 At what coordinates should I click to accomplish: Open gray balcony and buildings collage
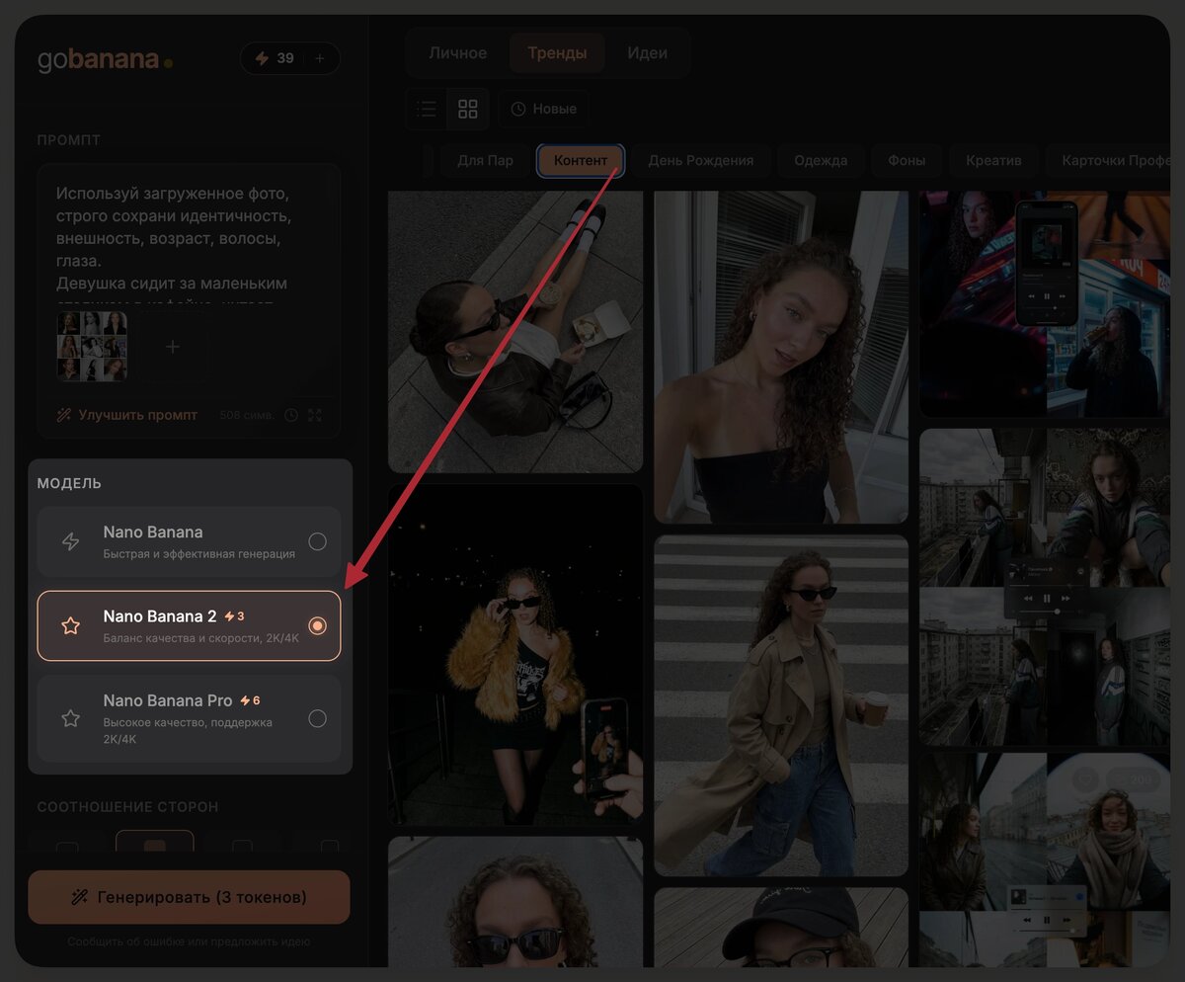tap(1045, 587)
